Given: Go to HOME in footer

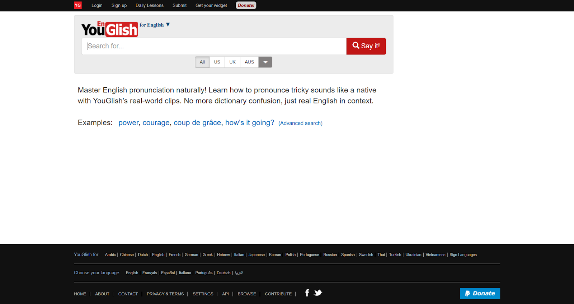Looking at the screenshot, I should [x=80, y=294].
